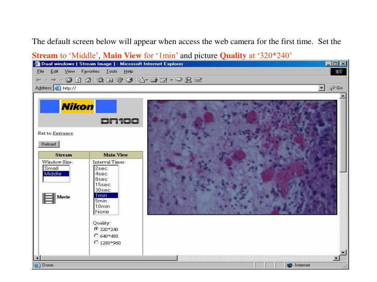Expand the Address bar dropdown arrow
This screenshot has height=282, width=377.
[x=322, y=88]
